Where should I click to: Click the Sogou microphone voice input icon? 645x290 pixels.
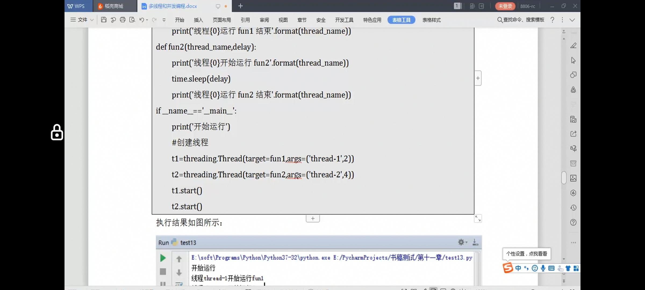tap(543, 268)
